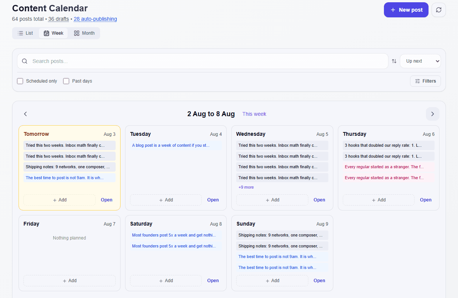Add a post to Friday Aug 7

point(70,281)
